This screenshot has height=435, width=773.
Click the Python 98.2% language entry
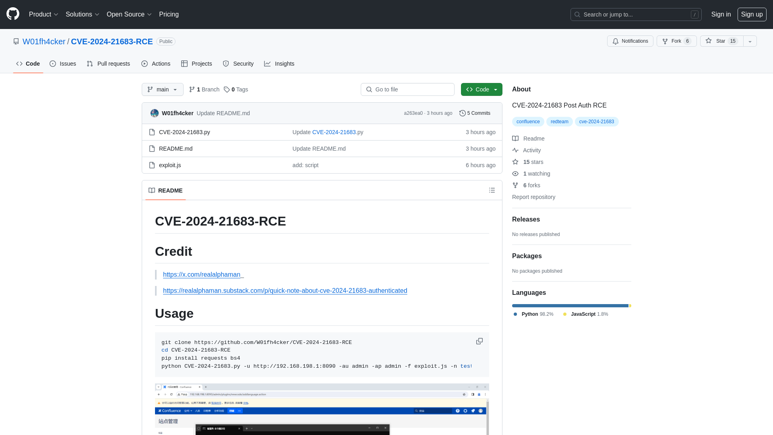533,314
